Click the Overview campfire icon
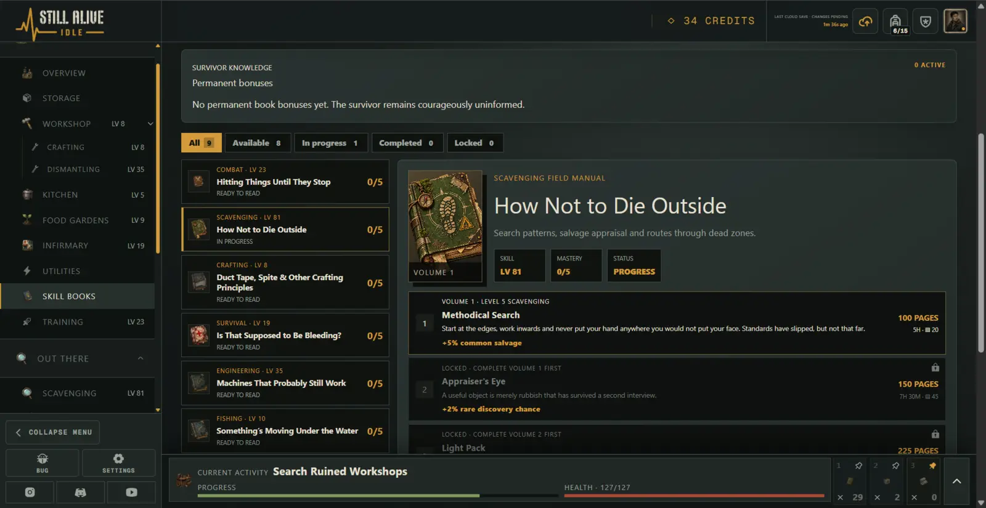986x508 pixels. [x=27, y=73]
